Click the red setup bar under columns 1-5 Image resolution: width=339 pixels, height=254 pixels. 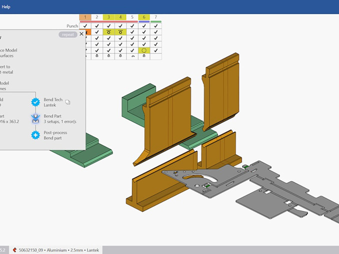point(108,21)
